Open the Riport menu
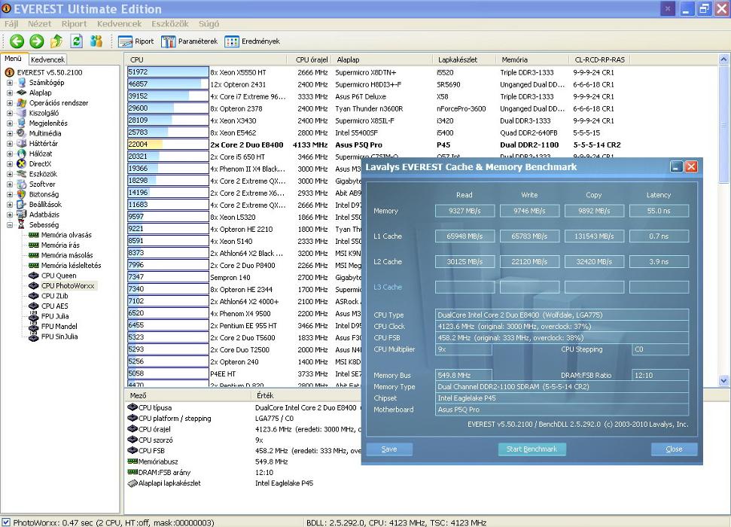This screenshot has height=527, width=731. pyautogui.click(x=74, y=24)
